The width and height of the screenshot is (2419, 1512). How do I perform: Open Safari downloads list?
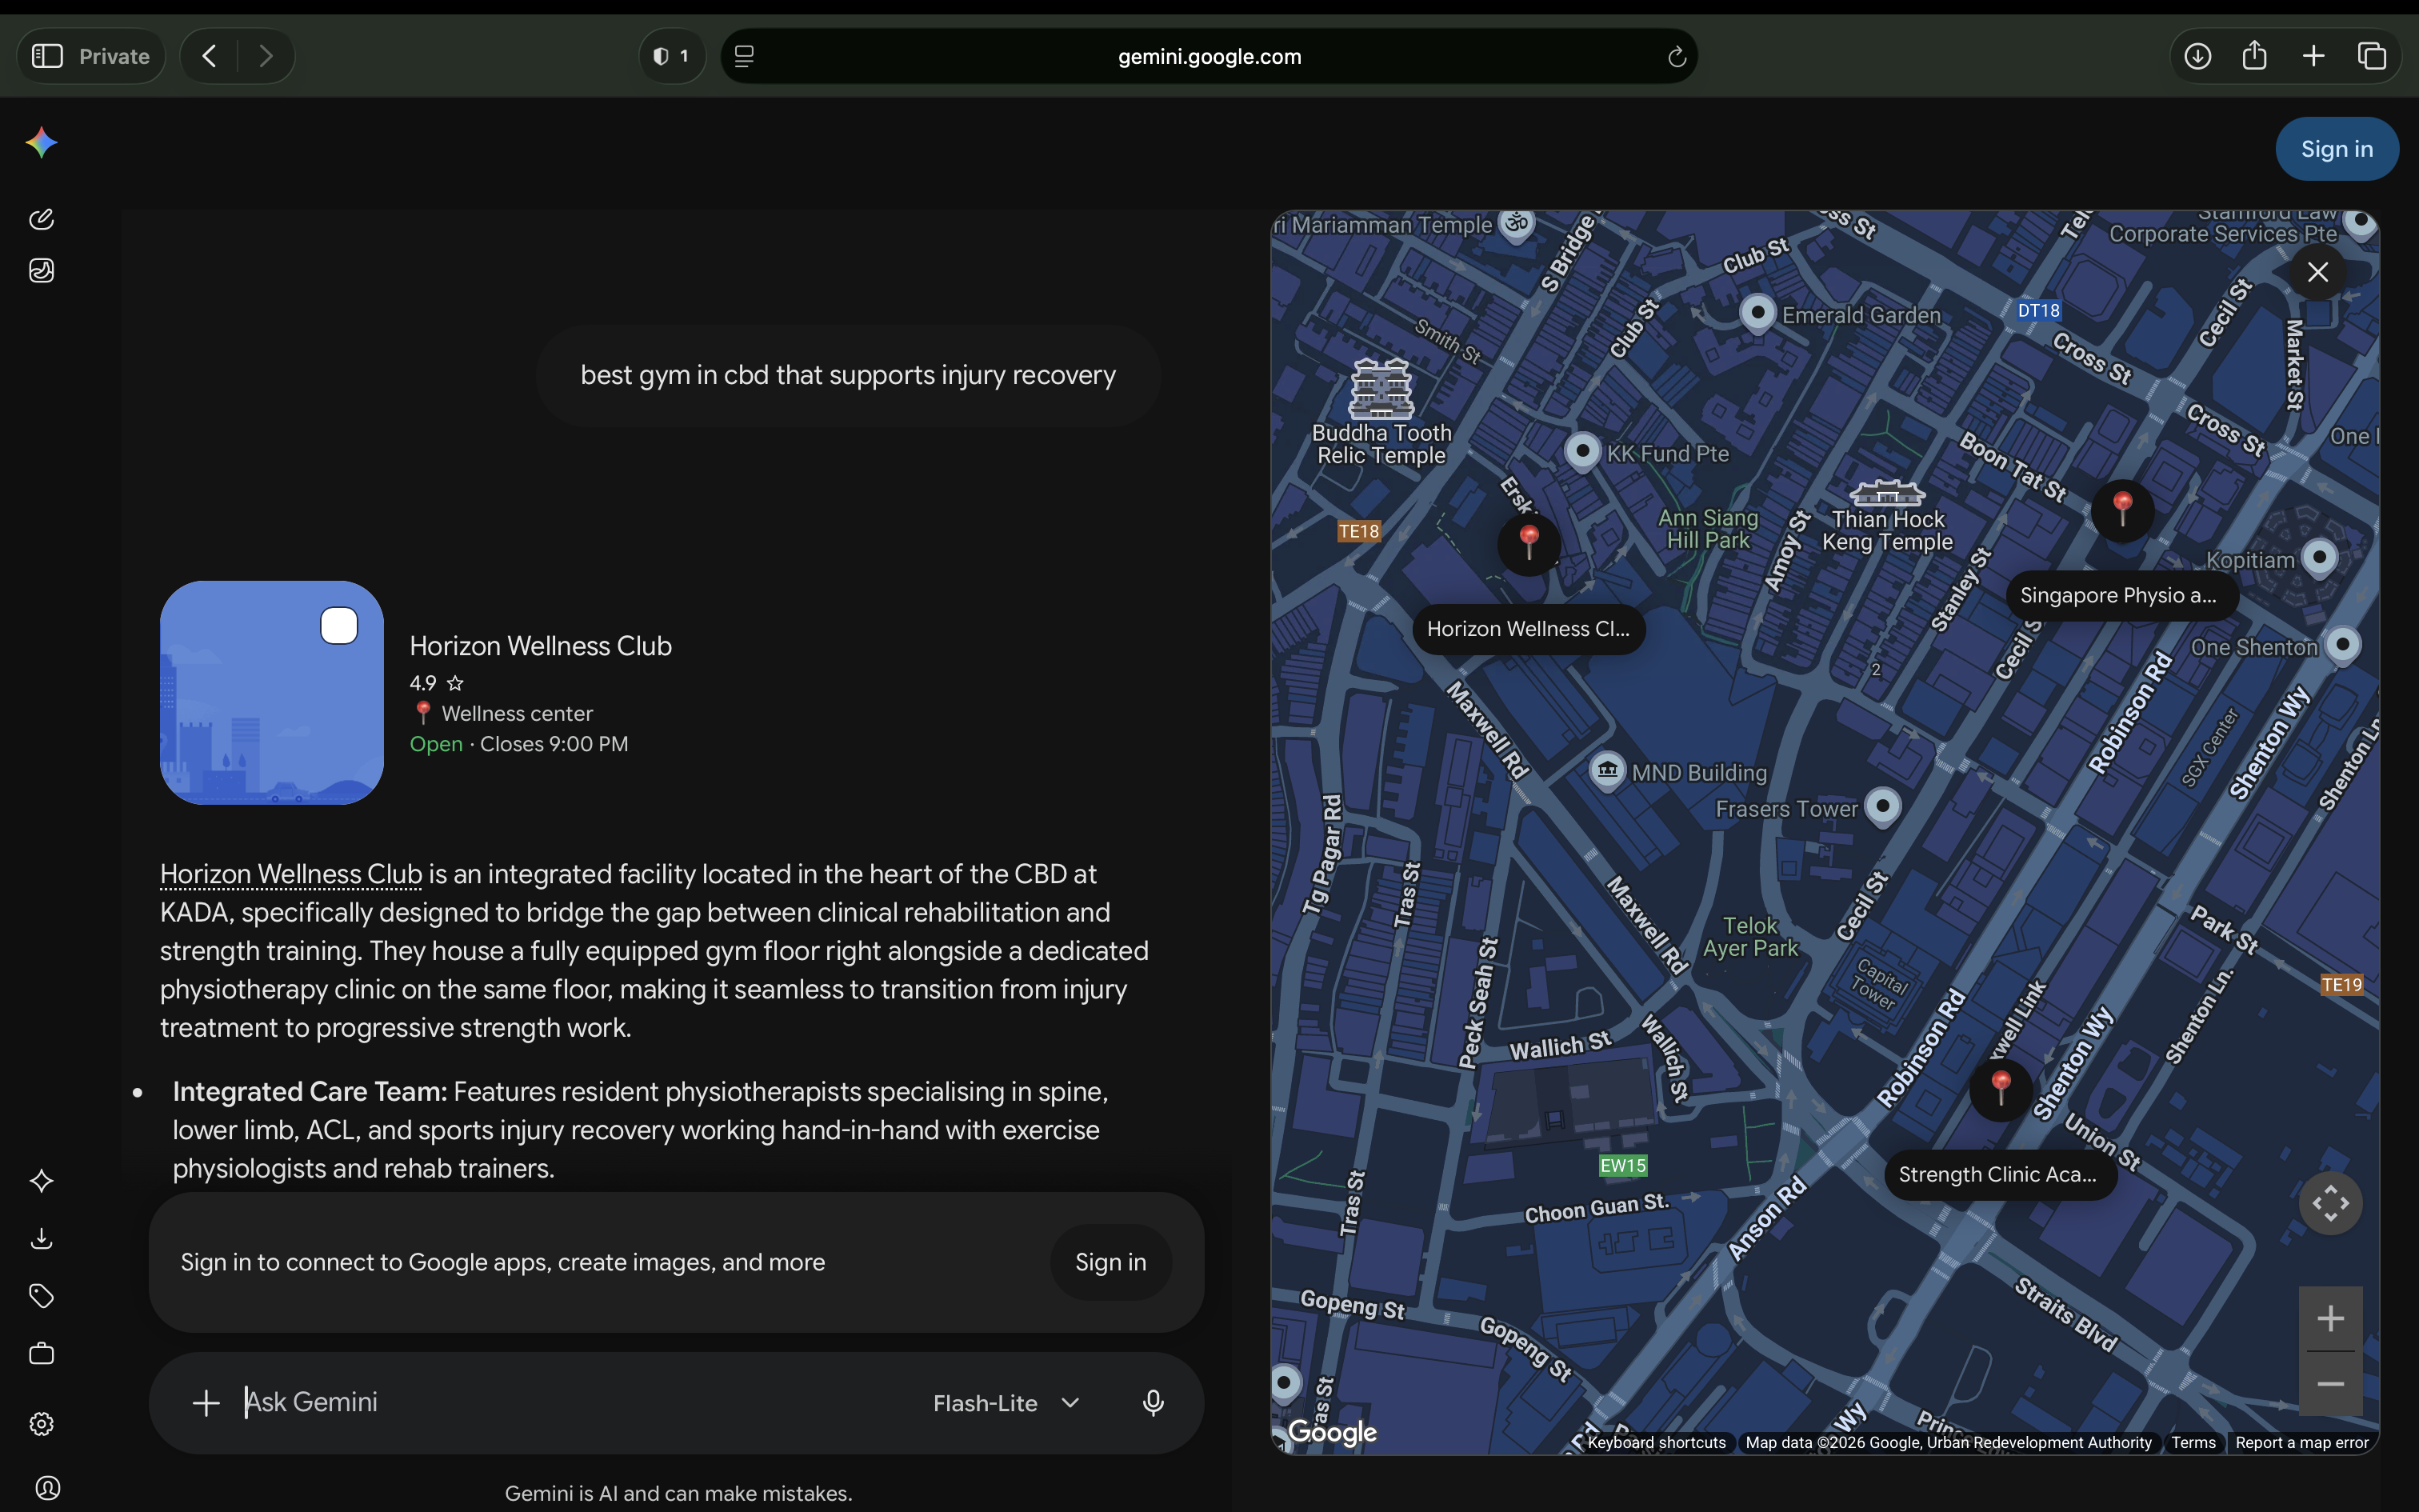[2197, 56]
